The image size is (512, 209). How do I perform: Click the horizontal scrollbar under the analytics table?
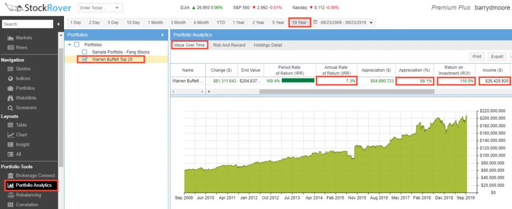coord(346,91)
